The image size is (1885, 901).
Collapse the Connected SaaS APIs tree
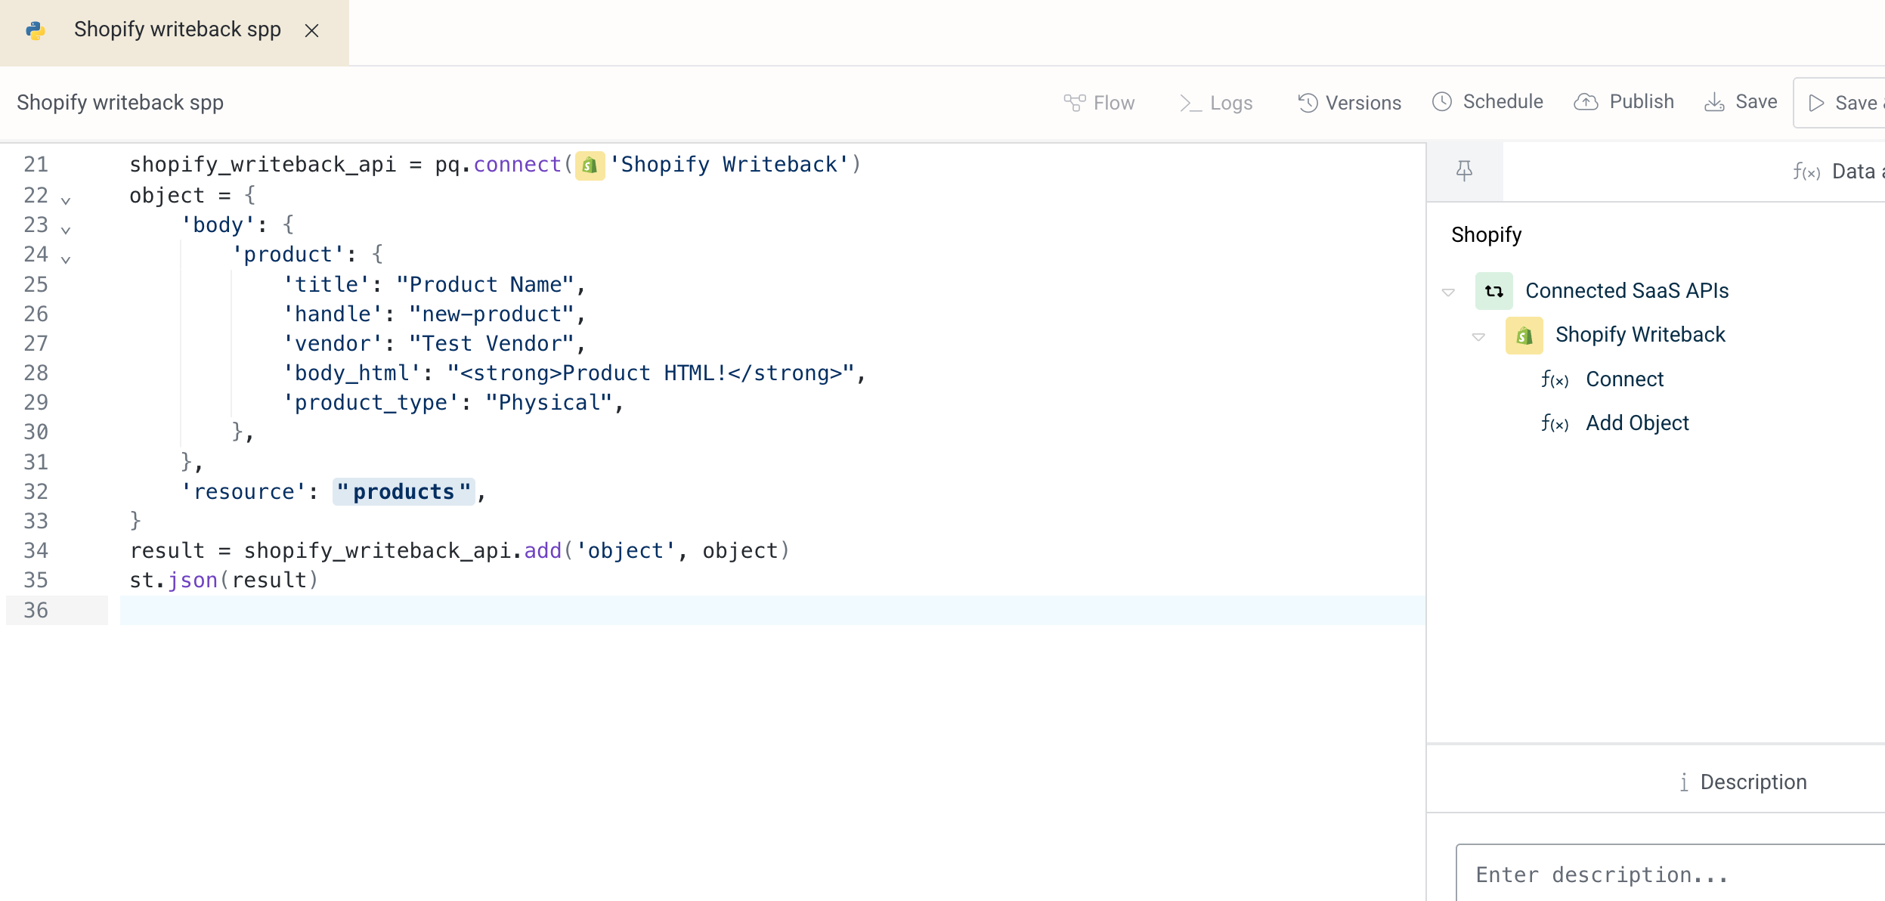click(x=1448, y=292)
